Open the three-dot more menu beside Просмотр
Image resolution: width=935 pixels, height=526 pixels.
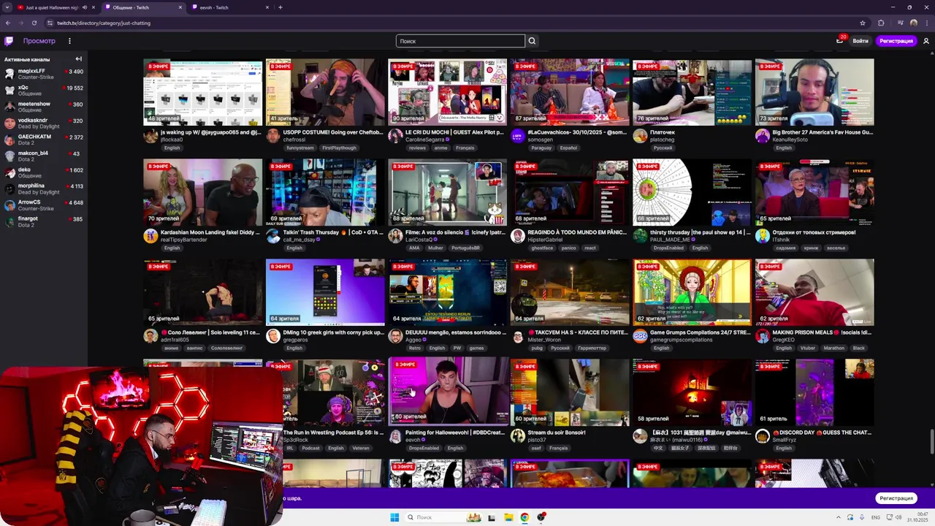69,41
